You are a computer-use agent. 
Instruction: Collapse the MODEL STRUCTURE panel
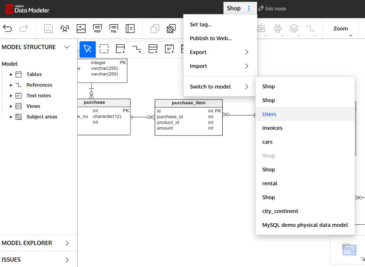(67, 47)
